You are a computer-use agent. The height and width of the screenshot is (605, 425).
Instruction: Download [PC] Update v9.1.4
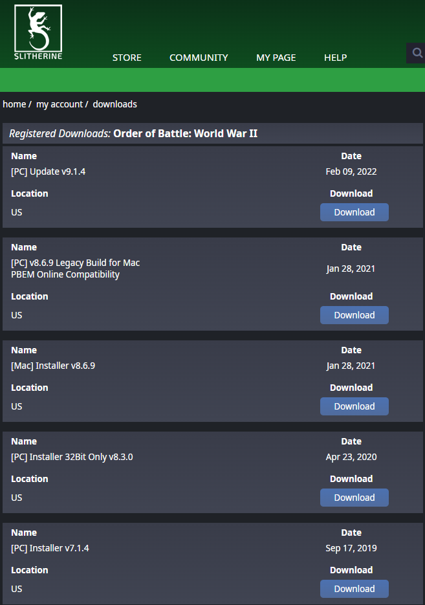(354, 212)
